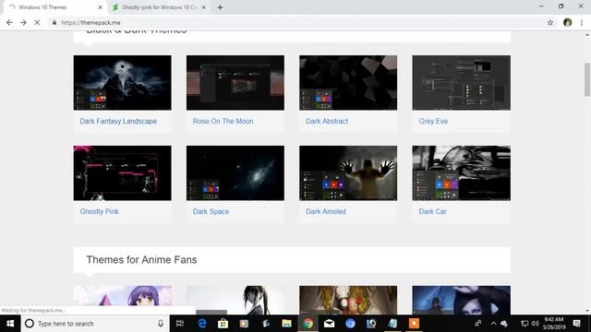
Task: Open the Chrome profile avatar
Action: (567, 22)
